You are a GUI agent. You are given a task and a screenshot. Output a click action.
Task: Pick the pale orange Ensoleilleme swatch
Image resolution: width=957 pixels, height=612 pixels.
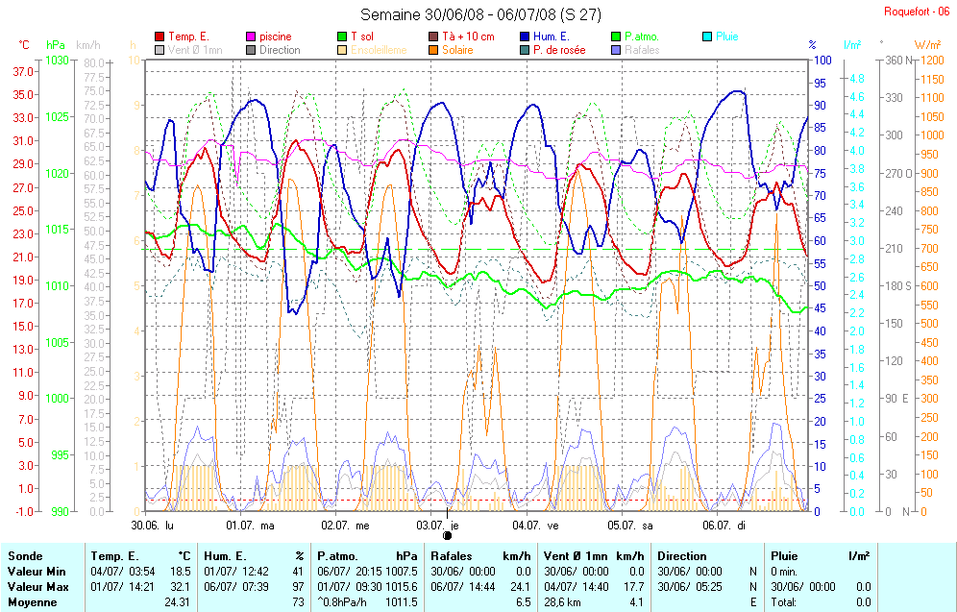point(342,50)
